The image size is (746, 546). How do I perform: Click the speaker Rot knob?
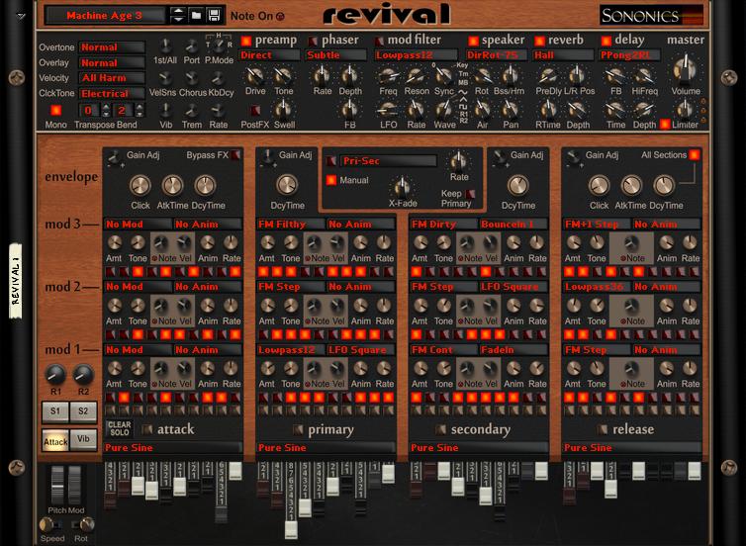click(482, 75)
